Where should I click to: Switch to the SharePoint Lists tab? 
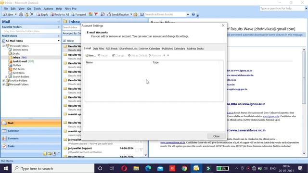click(x=128, y=49)
